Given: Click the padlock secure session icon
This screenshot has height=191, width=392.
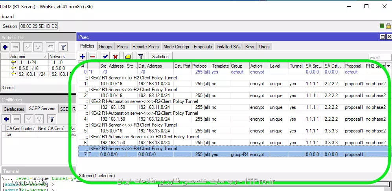Looking at the screenshot, I should point(388,26).
